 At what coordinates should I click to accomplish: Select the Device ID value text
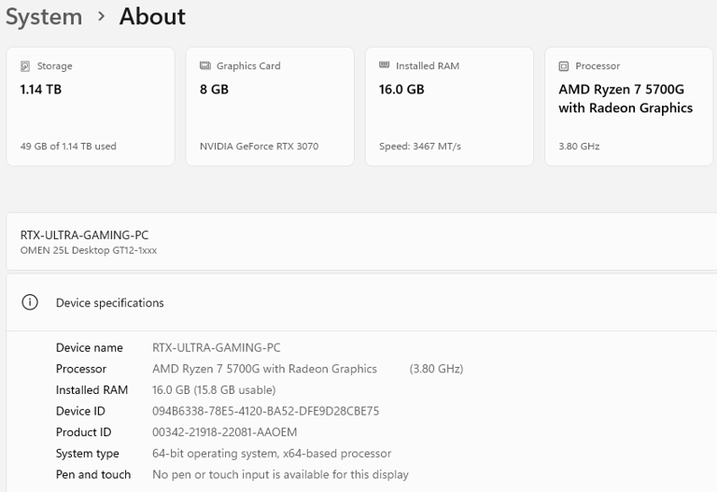click(266, 411)
